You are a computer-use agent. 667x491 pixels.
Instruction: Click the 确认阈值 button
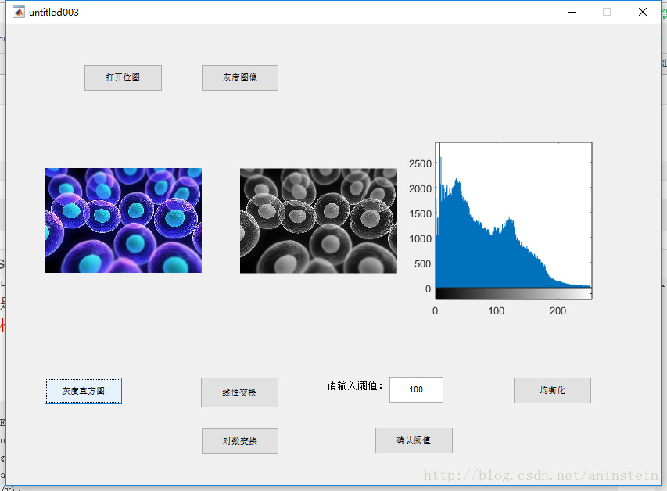[x=414, y=440]
